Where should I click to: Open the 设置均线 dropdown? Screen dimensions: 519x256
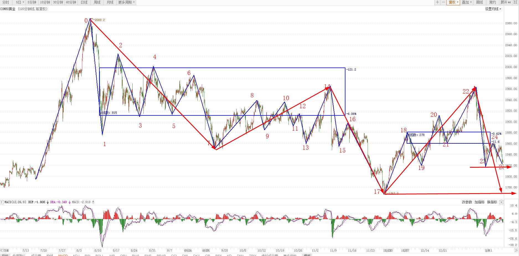(x=493, y=9)
